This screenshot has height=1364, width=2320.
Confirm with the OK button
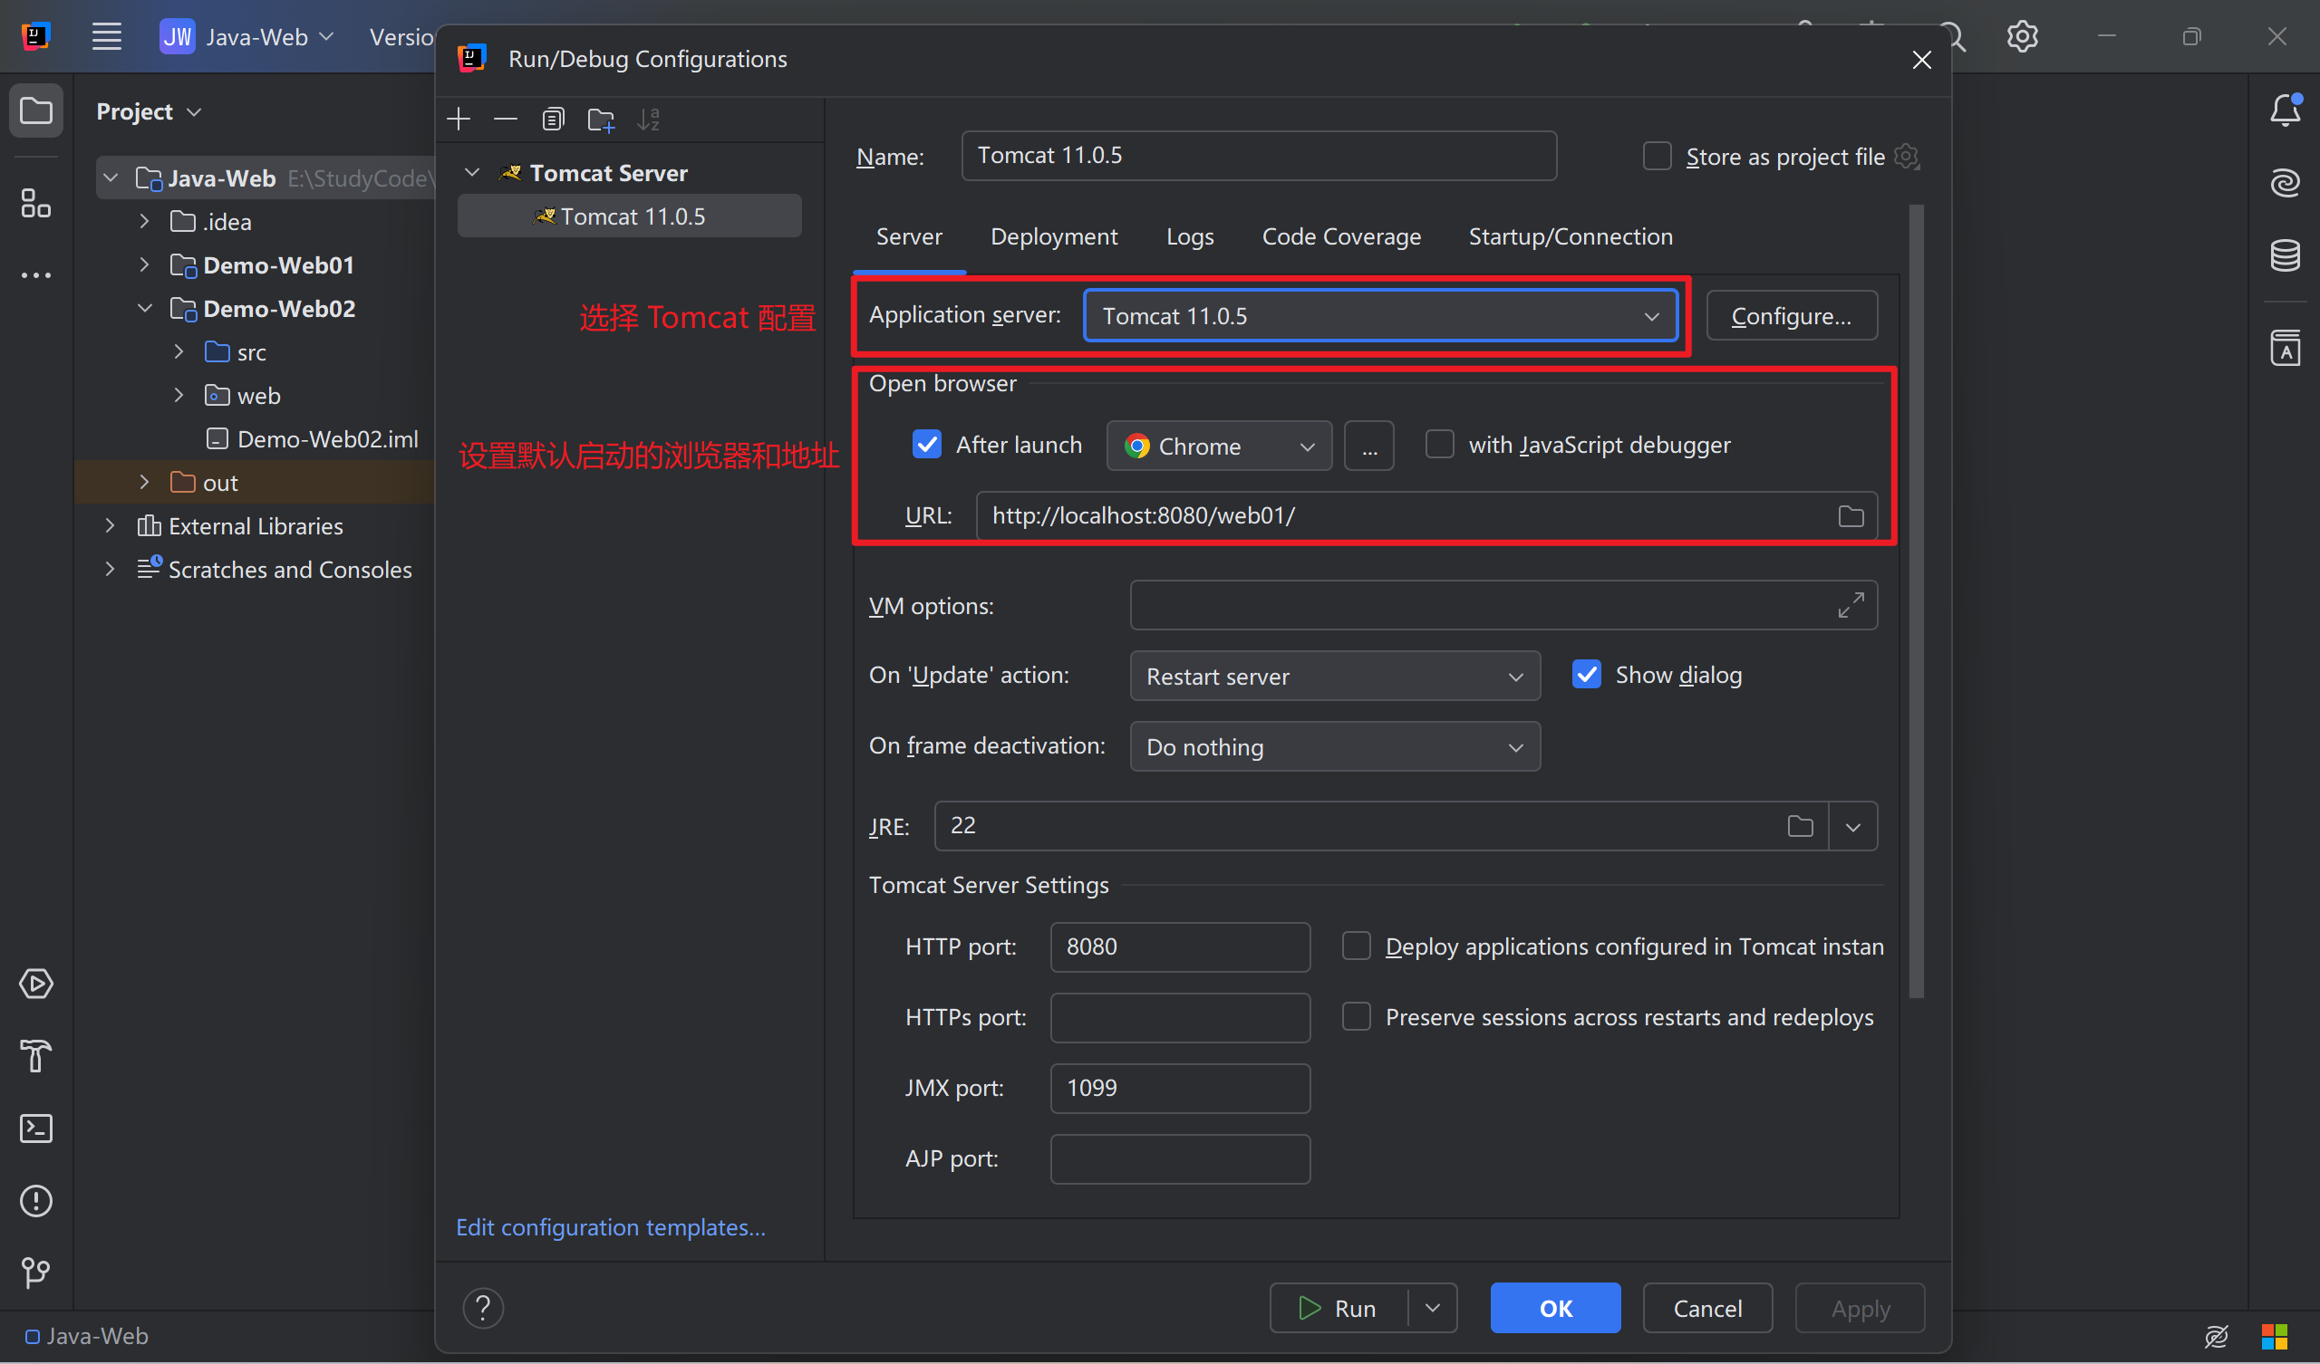tap(1555, 1308)
